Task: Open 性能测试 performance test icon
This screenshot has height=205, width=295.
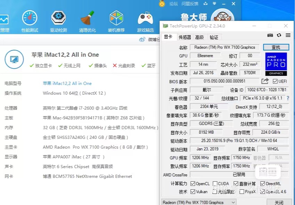Action: click(30, 18)
